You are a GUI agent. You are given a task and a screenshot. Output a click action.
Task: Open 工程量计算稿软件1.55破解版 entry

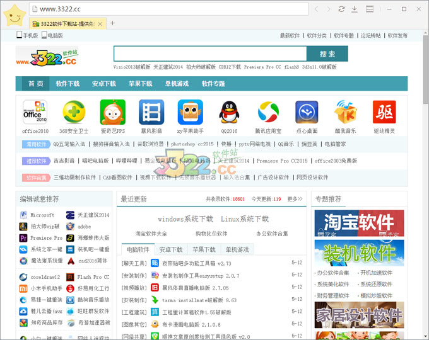coord(197,312)
